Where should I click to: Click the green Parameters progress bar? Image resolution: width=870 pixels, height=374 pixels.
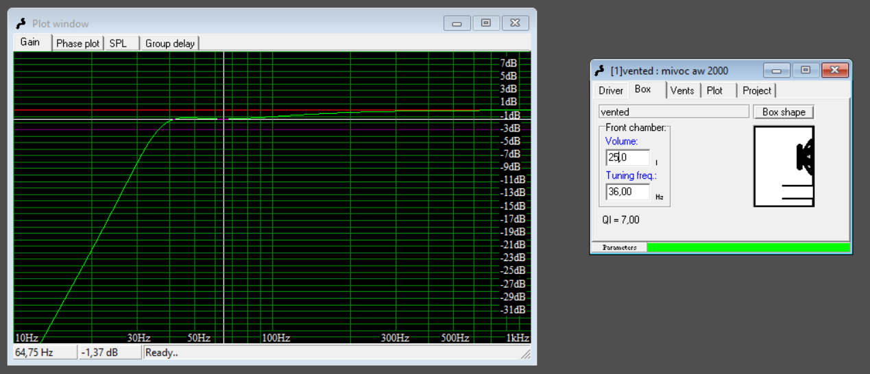pos(748,247)
